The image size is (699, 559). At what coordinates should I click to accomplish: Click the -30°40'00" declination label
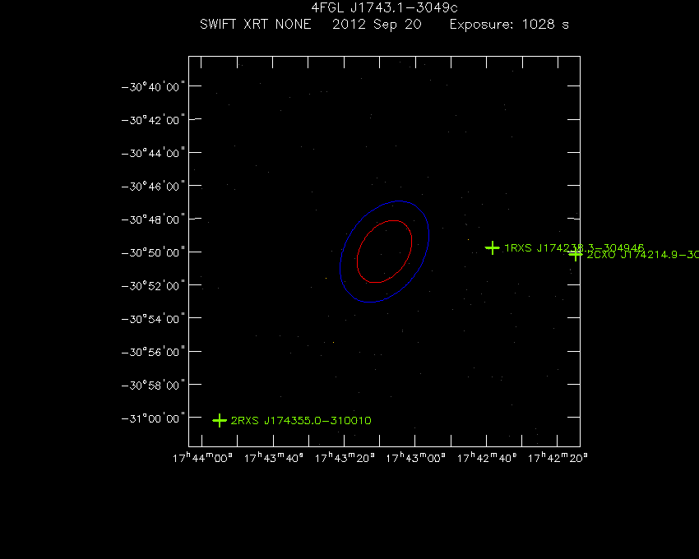click(x=153, y=86)
